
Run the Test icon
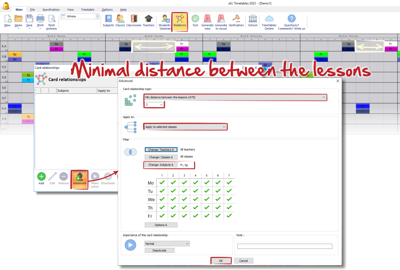[195, 19]
